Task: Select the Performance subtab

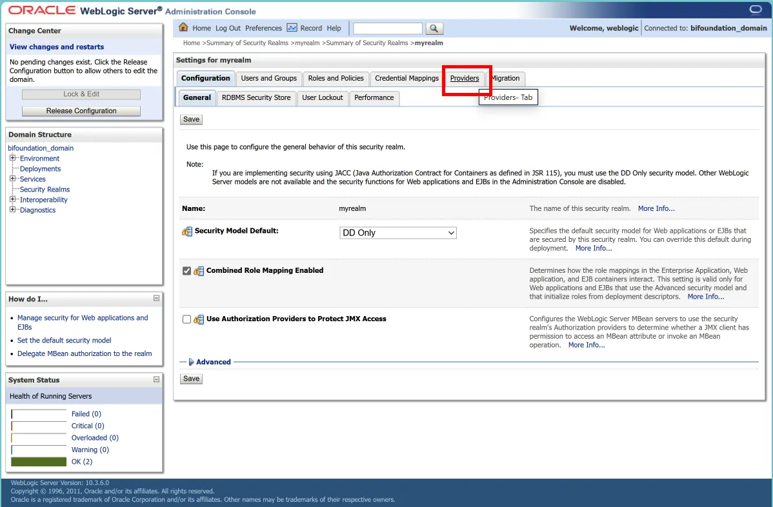Action: click(374, 97)
